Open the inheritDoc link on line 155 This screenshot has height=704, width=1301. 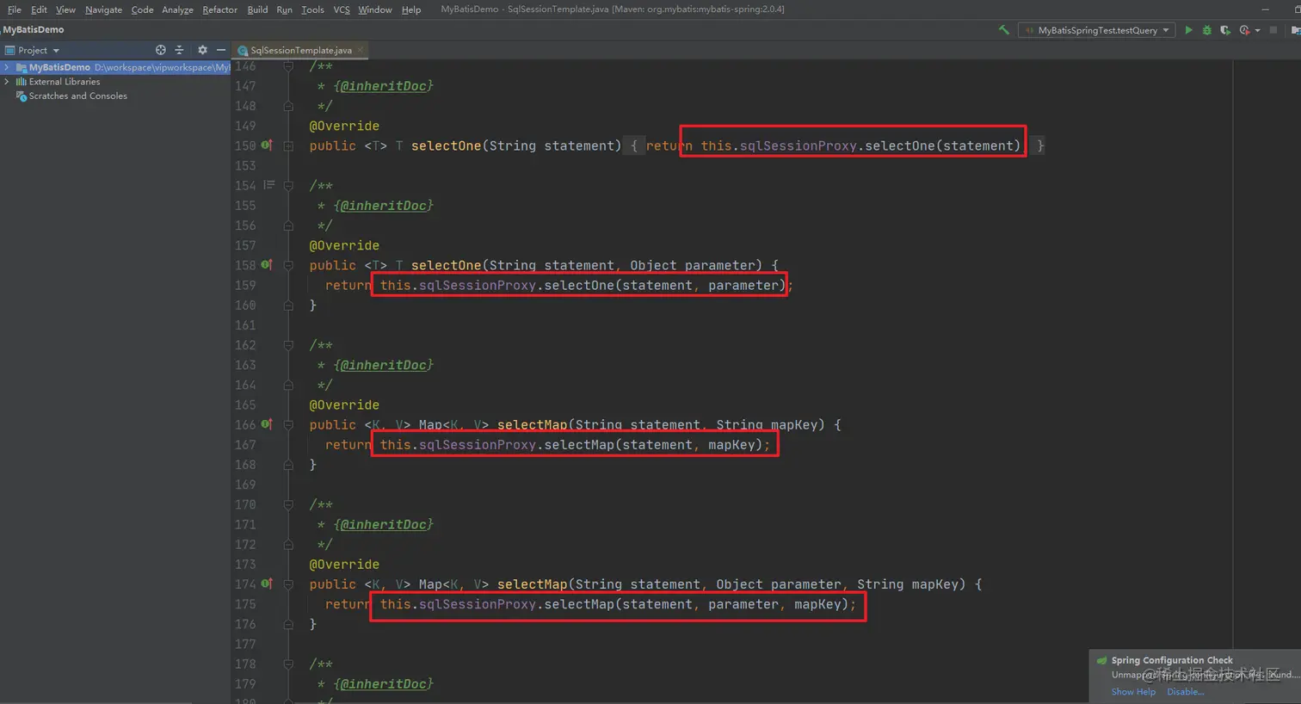[x=383, y=206]
